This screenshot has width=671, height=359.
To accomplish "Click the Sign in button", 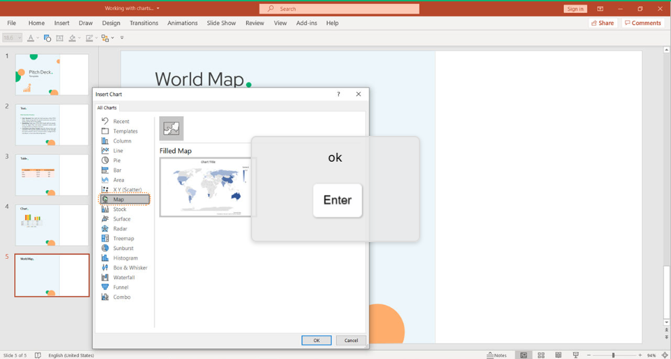I will point(575,9).
